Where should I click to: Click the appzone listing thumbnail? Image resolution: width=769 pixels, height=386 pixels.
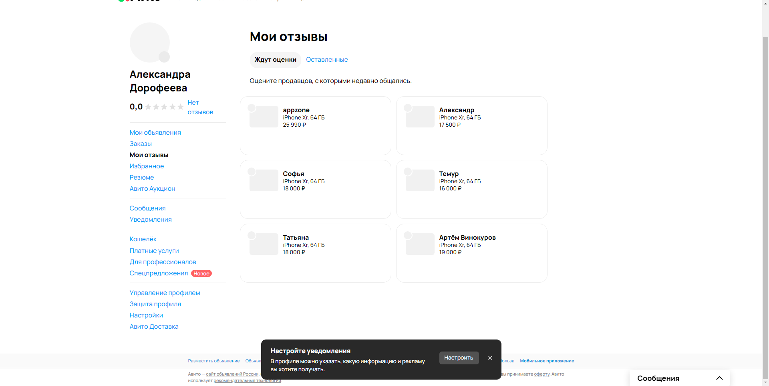click(264, 117)
